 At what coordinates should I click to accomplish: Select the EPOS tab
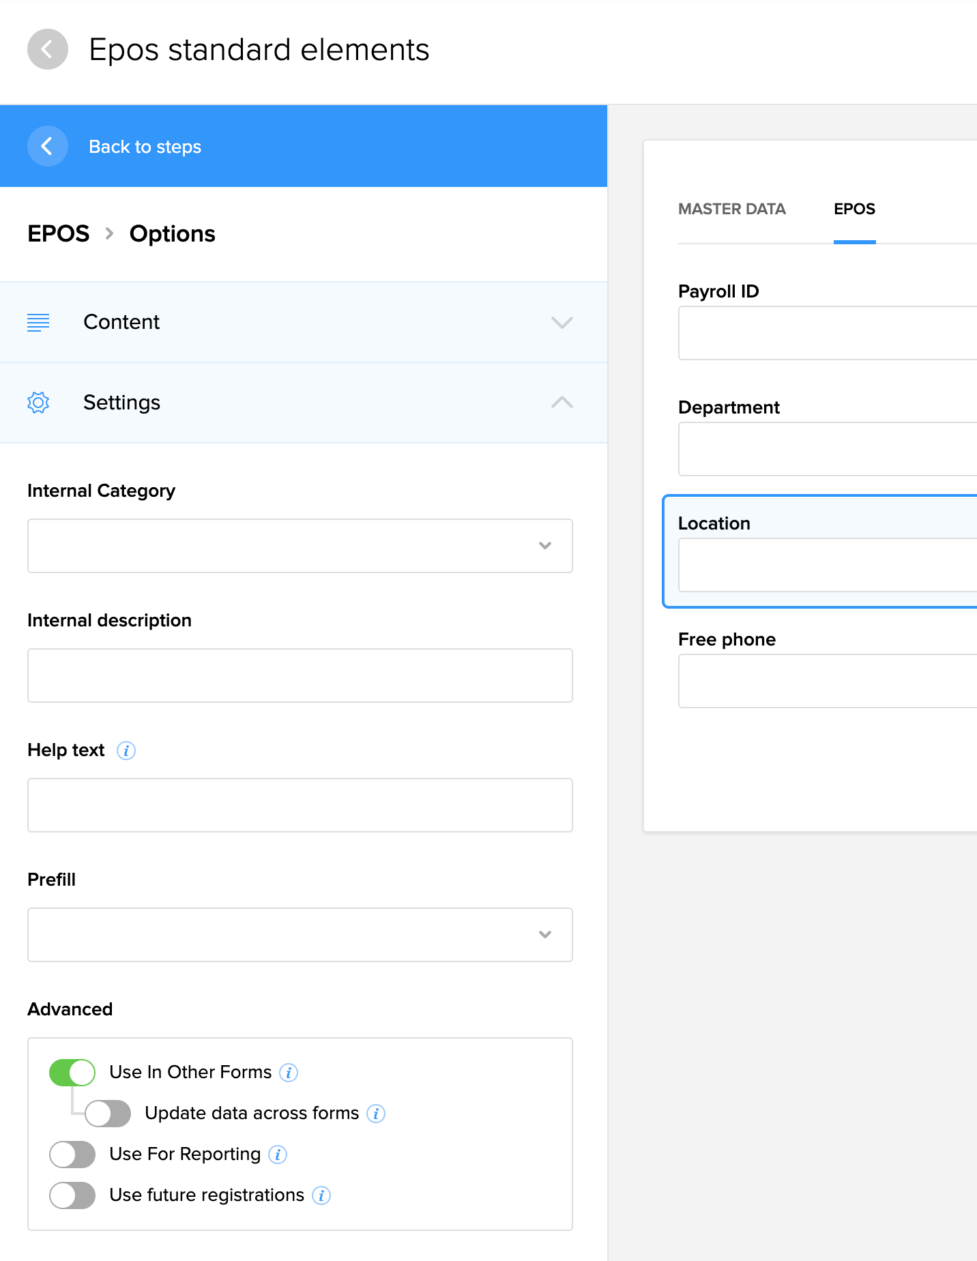854,209
